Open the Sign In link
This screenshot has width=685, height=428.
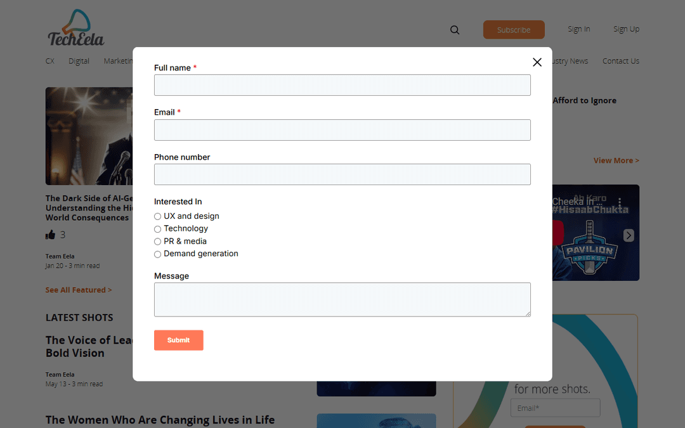coord(579,29)
